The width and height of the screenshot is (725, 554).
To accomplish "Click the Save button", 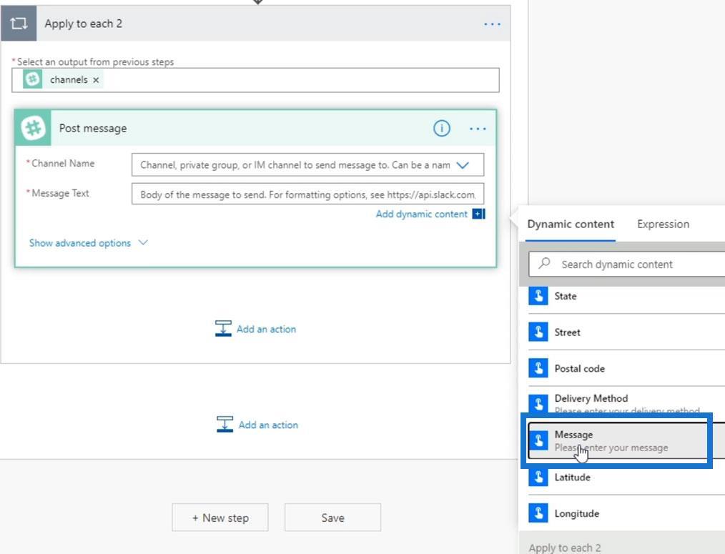I will point(333,518).
